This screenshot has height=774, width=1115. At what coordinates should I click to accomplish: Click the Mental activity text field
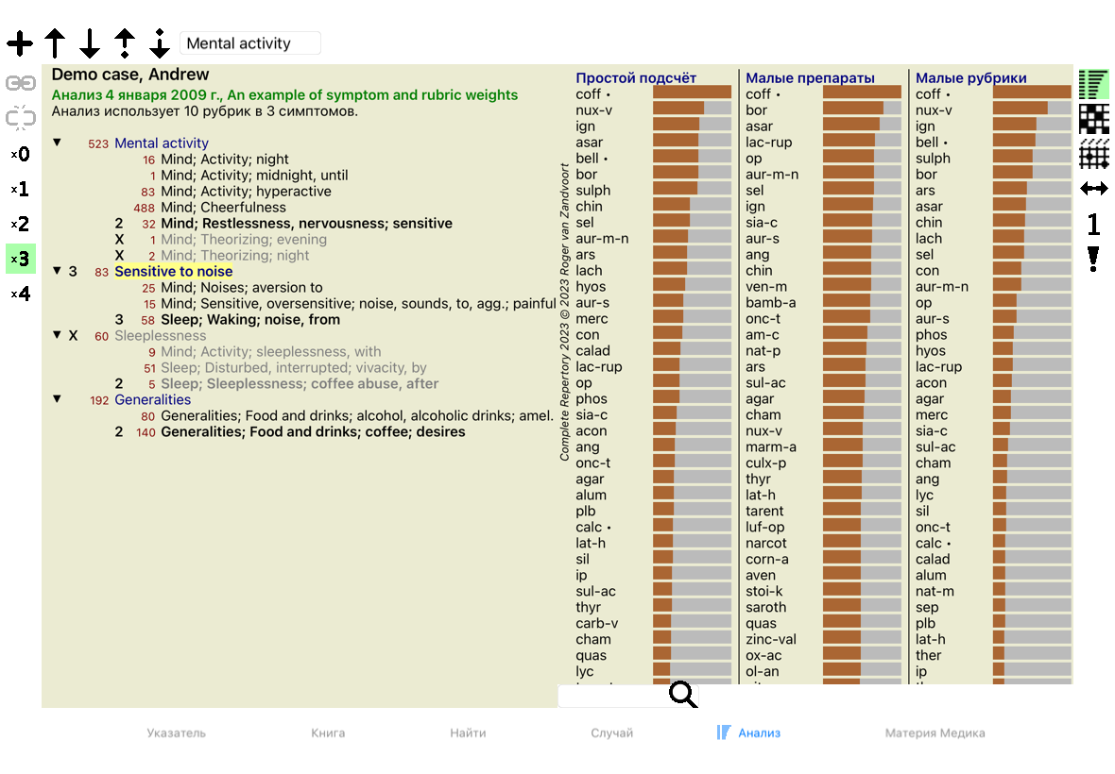point(249,43)
